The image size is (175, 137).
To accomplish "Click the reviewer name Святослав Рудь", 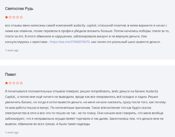I will click(x=19, y=9).
